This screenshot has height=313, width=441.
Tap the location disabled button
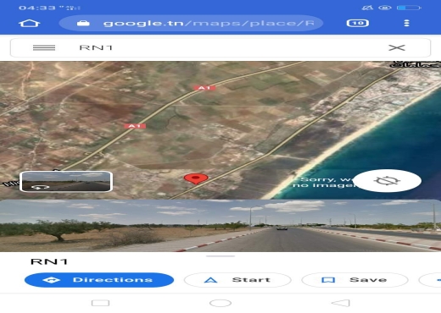pyautogui.click(x=388, y=181)
